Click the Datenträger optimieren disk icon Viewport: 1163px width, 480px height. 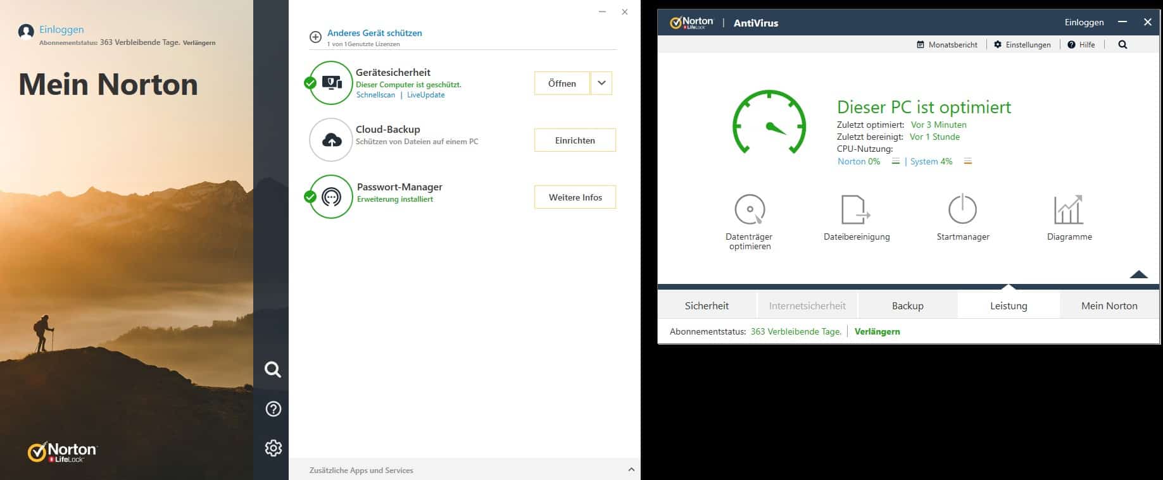[x=750, y=209]
